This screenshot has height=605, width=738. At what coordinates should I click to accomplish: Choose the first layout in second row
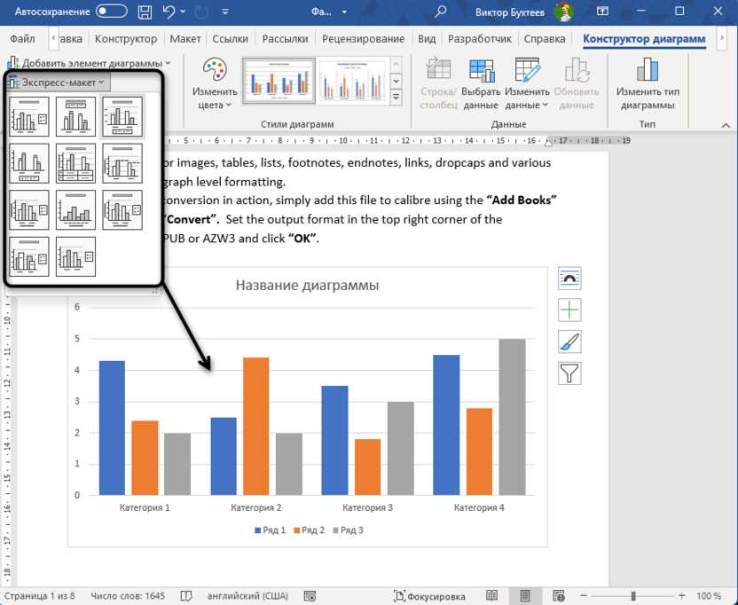(x=29, y=163)
